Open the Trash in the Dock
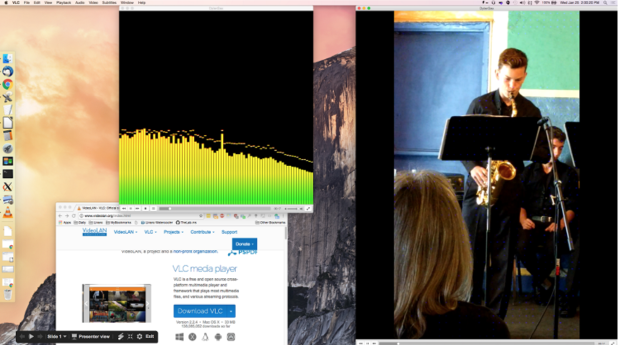This screenshot has width=618, height=345. (7, 294)
